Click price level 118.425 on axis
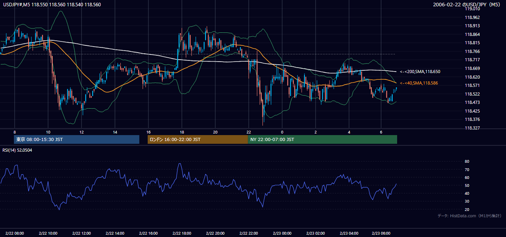Image resolution: width=506 pixels, height=237 pixels. click(x=472, y=111)
